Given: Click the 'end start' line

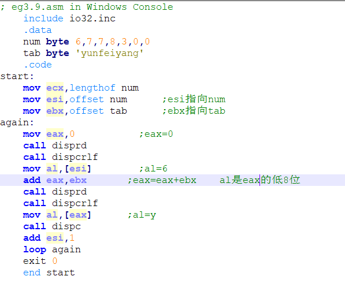Looking at the screenshot, I should [49, 273].
